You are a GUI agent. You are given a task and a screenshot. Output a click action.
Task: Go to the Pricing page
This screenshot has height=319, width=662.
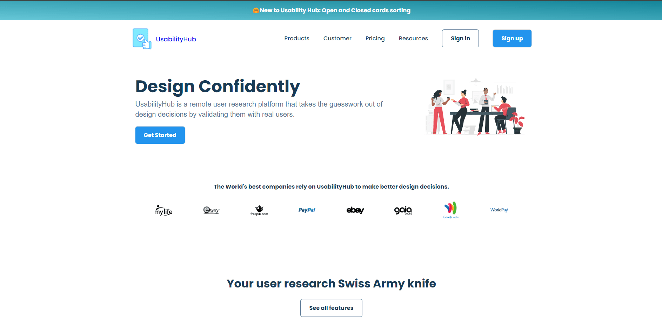tap(375, 38)
